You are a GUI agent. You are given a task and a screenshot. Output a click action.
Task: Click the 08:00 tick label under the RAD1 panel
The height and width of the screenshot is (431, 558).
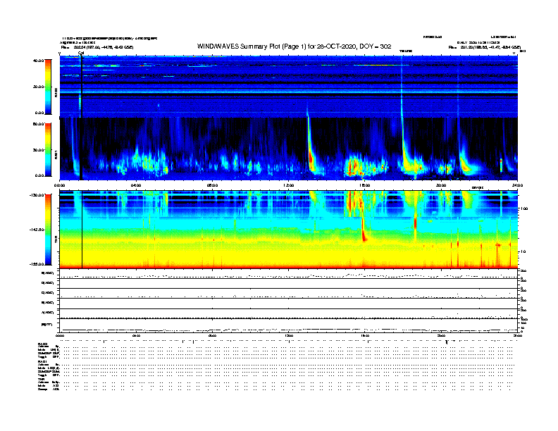(x=212, y=185)
